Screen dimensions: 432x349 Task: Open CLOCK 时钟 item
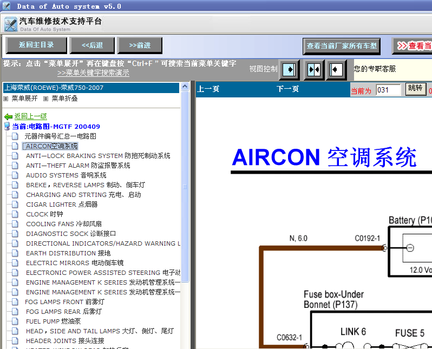44,214
